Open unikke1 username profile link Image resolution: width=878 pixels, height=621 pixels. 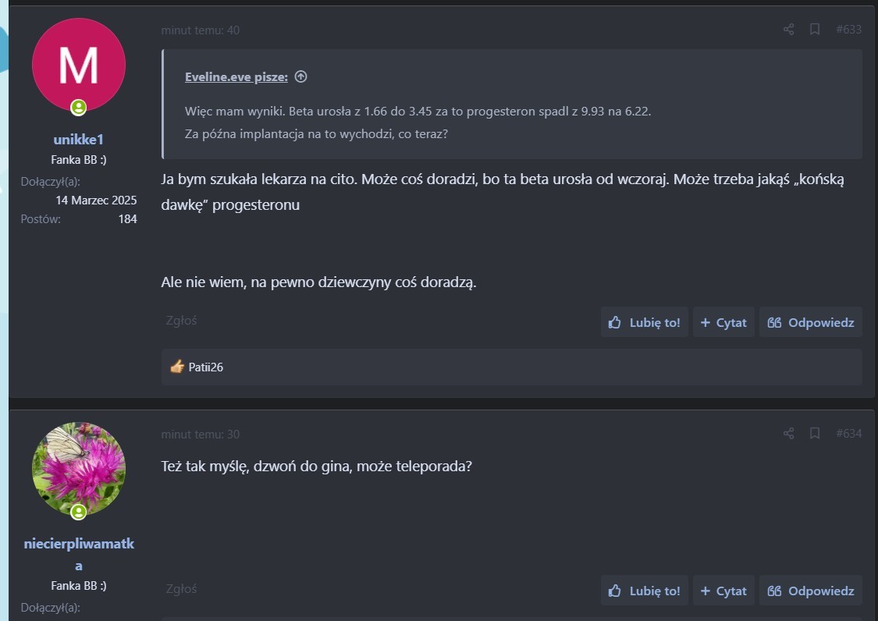[x=78, y=140]
